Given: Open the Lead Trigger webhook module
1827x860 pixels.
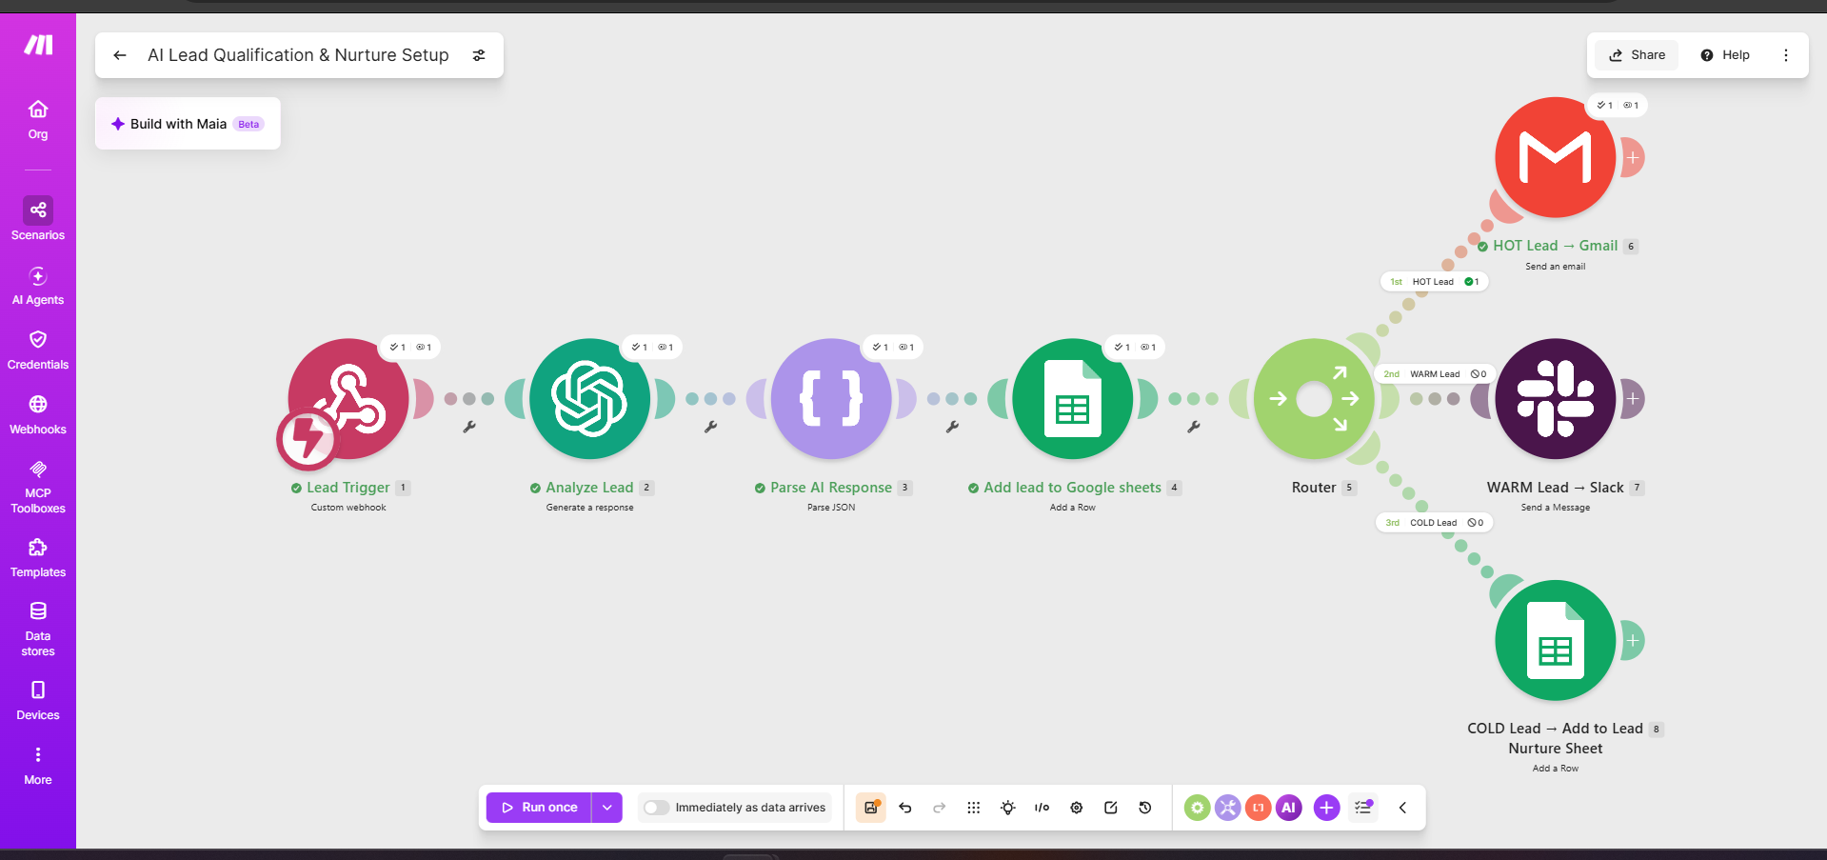Looking at the screenshot, I should click(348, 399).
